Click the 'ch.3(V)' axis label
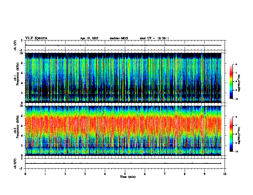The width and height of the screenshot is (253, 195). (x=15, y=163)
